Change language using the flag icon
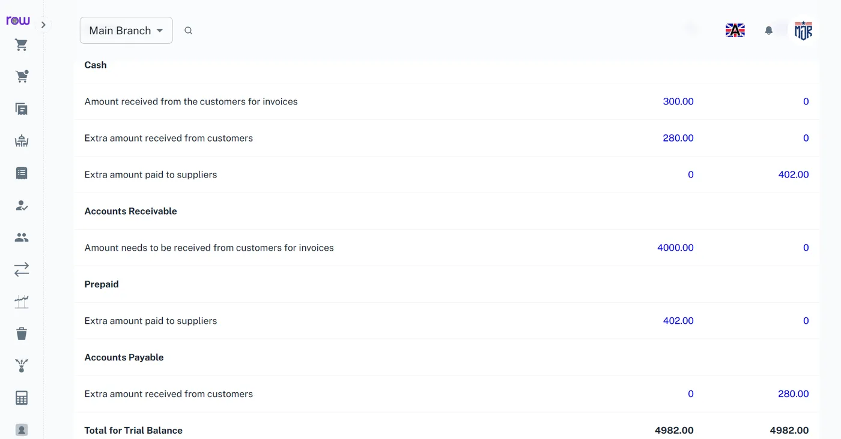 click(735, 31)
